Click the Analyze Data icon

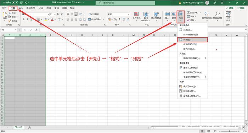[228, 14]
